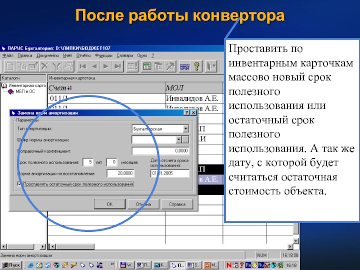The height and width of the screenshot is (270, 360).
Task: Open the 'Шифр нормы амортизации' dropdown arrow
Action: [x=178, y=139]
